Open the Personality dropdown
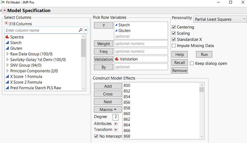The image size is (247, 143). point(220,19)
